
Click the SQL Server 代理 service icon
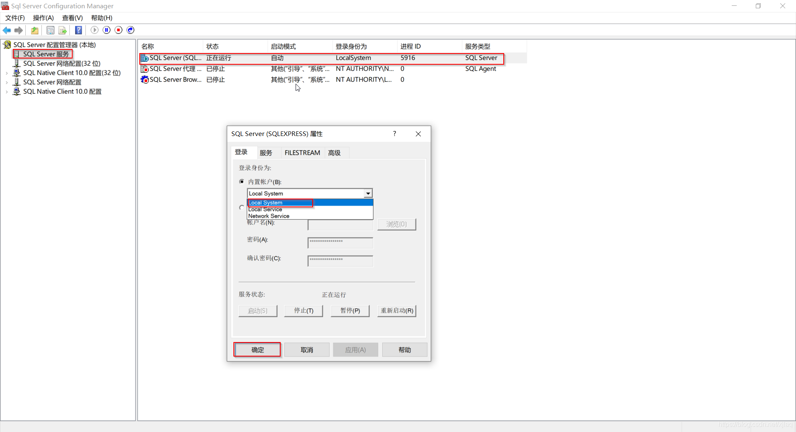tap(145, 69)
